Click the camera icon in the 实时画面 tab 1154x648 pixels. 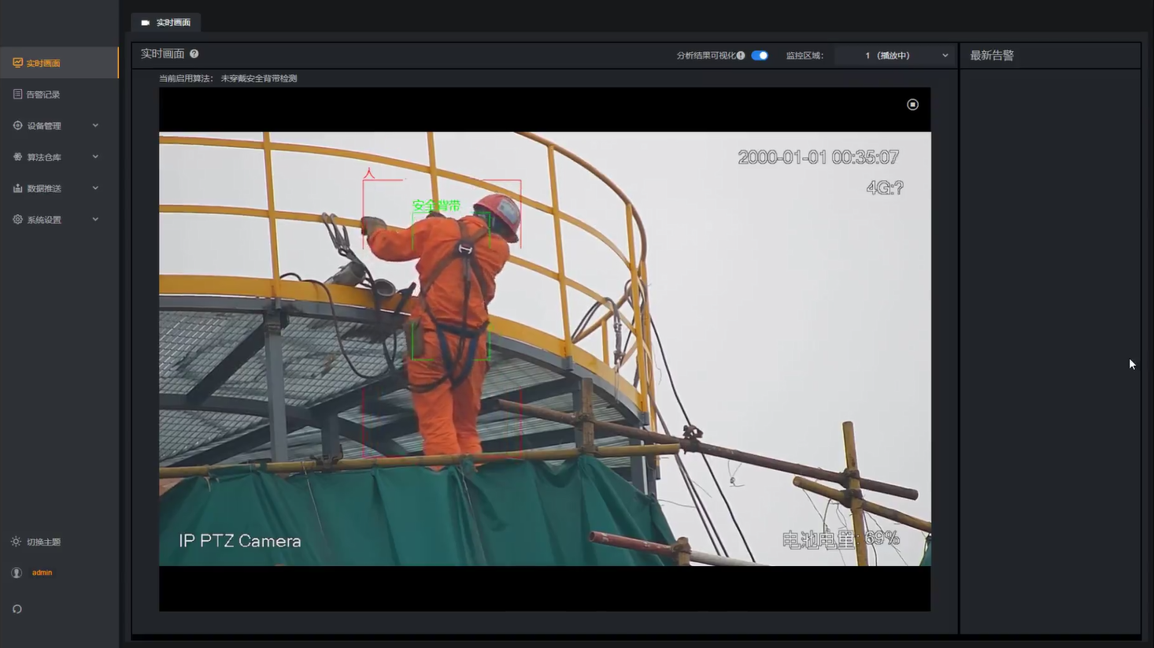[145, 23]
